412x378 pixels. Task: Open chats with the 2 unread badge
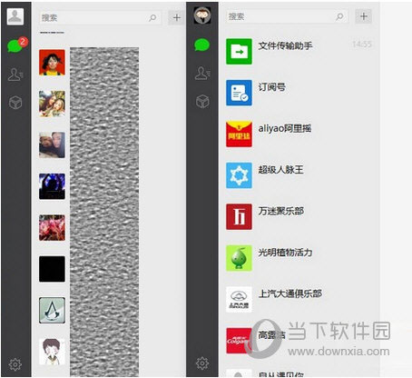[x=15, y=45]
